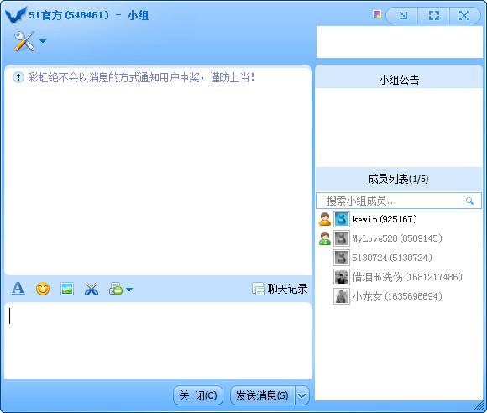The image size is (487, 413).
Task: Click the chat history notebook icon
Action: point(259,289)
